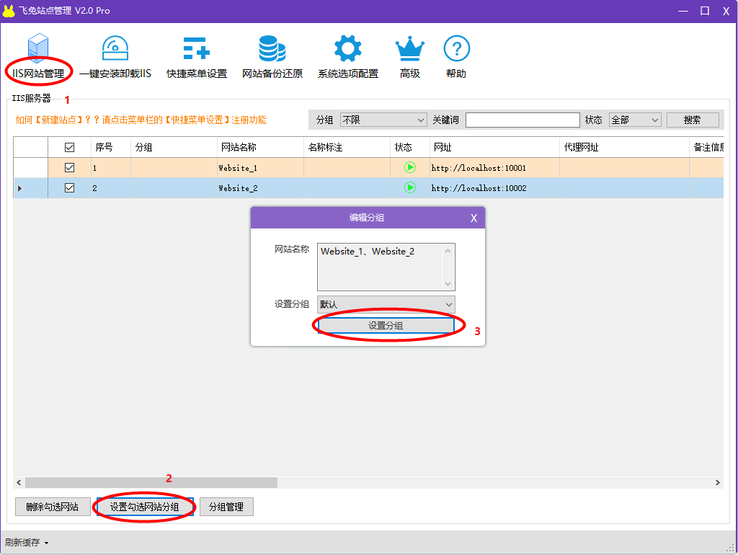Screen dimensions: 738x555
Task: Toggle the select-all checkbox in header
Action: [x=70, y=147]
